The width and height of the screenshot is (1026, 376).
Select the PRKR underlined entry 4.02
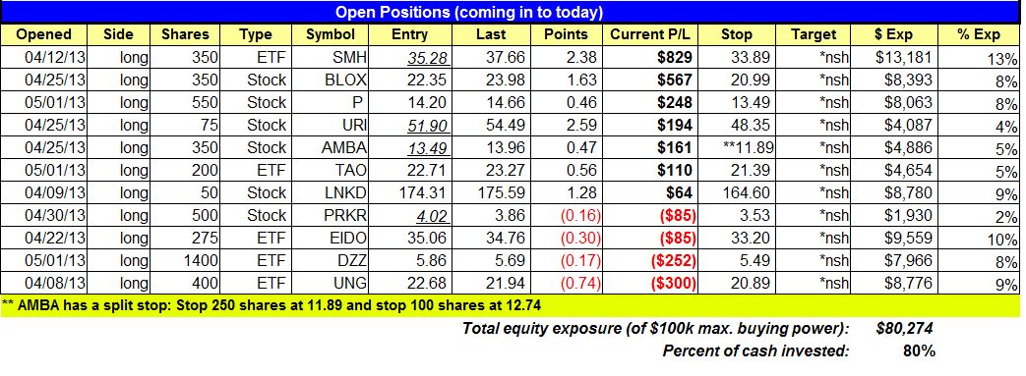point(435,215)
